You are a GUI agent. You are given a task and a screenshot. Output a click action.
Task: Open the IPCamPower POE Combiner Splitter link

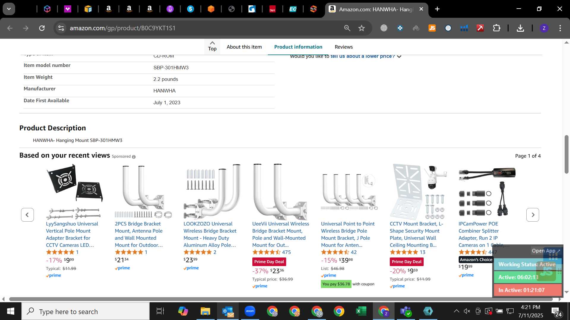pyautogui.click(x=483, y=234)
